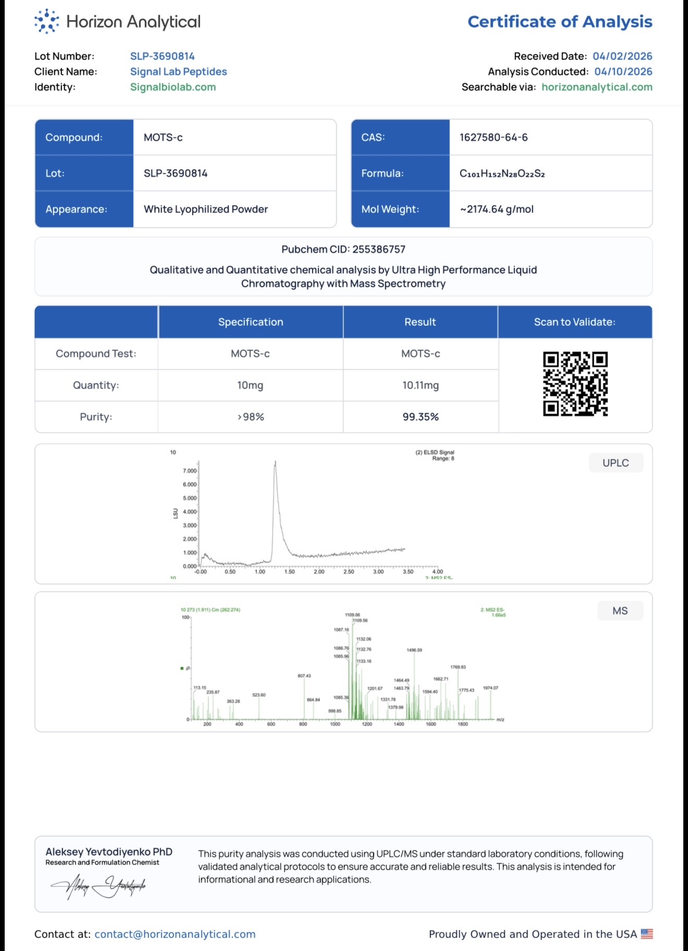Click the SLP-3690814 value beside Lot Number
688x951 pixels.
(163, 56)
